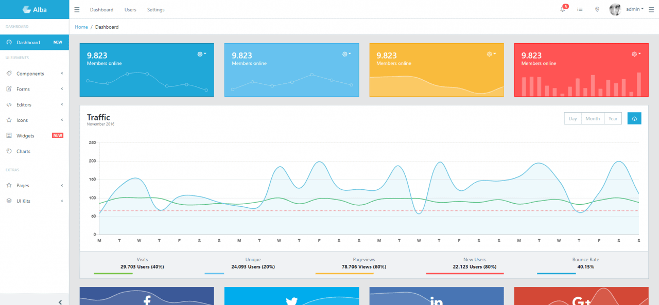The height and width of the screenshot is (305, 659).
Task: Click the admin avatar picture
Action: point(615,9)
